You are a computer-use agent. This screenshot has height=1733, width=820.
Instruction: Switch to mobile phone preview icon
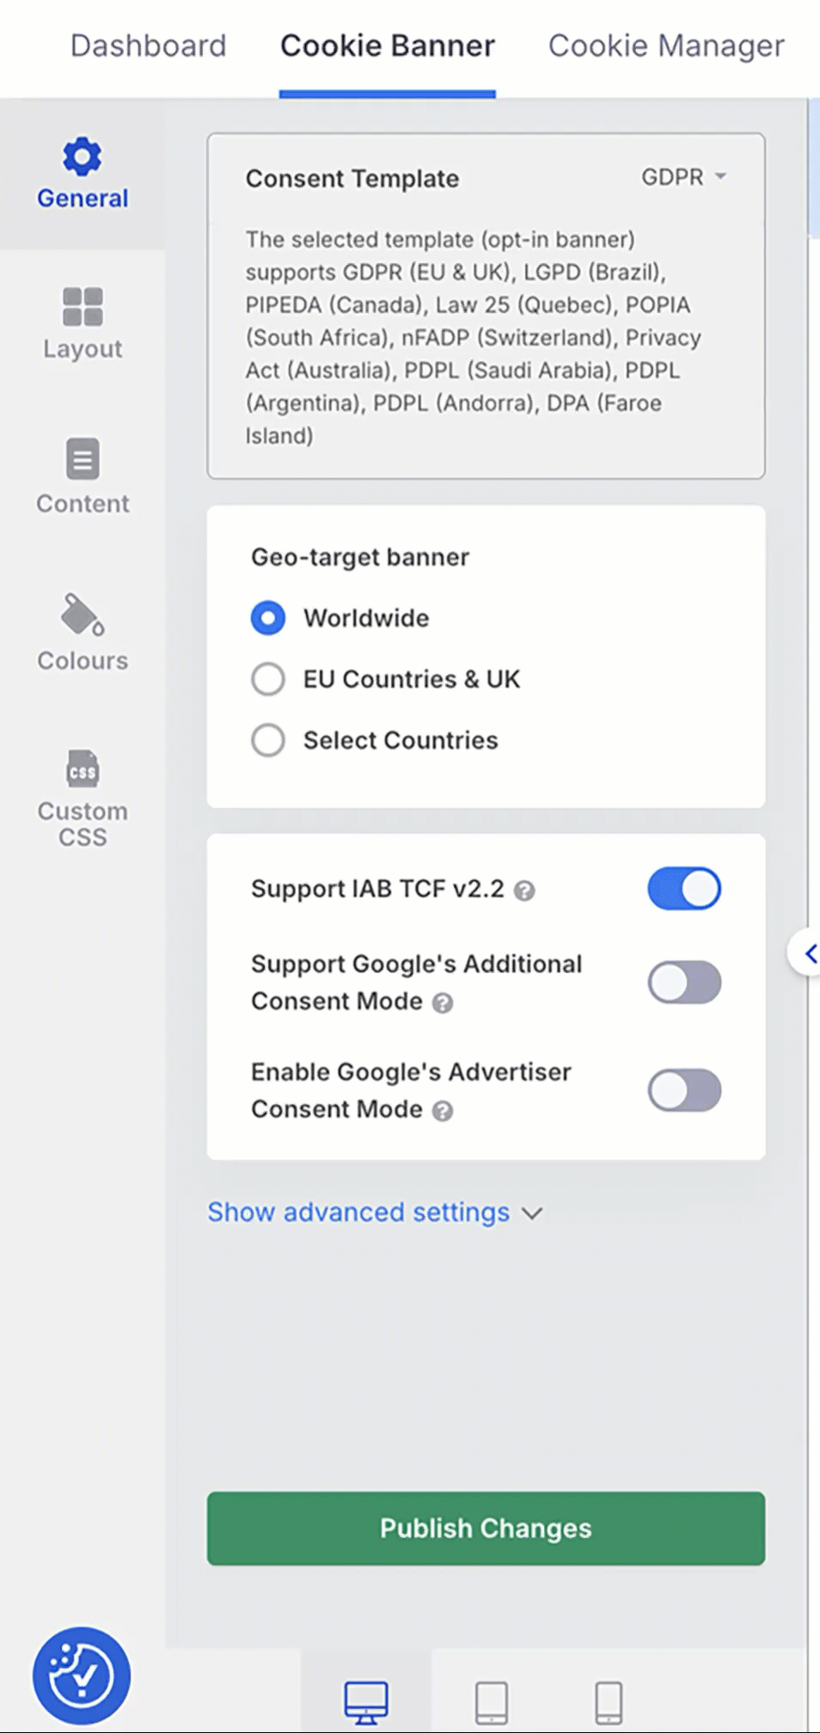pos(609,1701)
